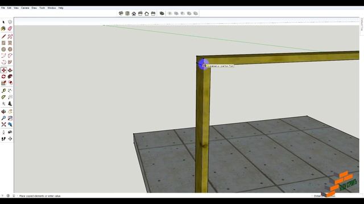Open the Edit menu
Viewport: 364px width, 204px height.
[x=9, y=8]
